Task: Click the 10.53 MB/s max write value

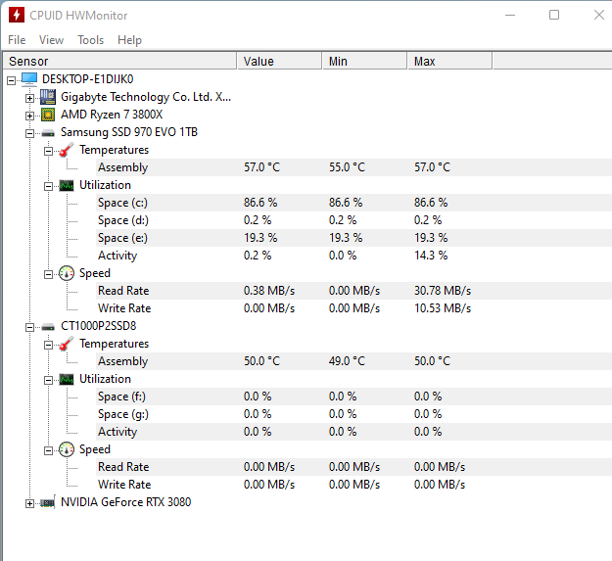Action: pyautogui.click(x=443, y=308)
